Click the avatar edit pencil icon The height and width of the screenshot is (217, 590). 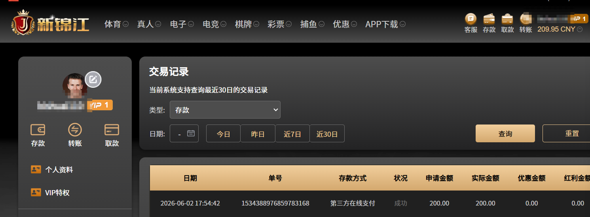tap(93, 79)
